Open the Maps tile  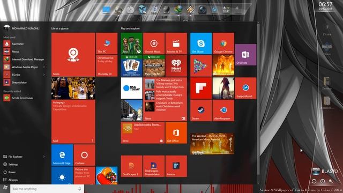(x=73, y=55)
